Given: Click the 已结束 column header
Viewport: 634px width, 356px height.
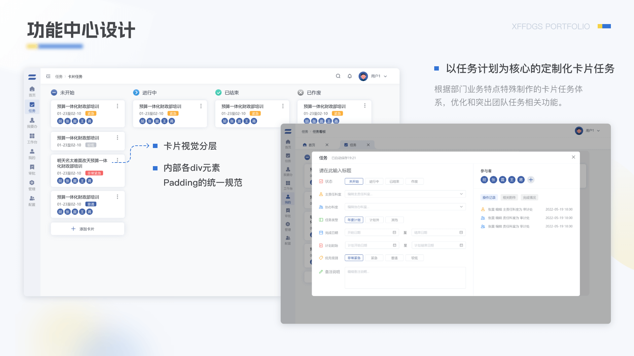Looking at the screenshot, I should (x=227, y=93).
